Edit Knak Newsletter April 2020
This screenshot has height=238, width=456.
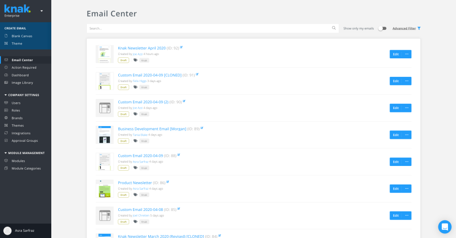(396, 54)
